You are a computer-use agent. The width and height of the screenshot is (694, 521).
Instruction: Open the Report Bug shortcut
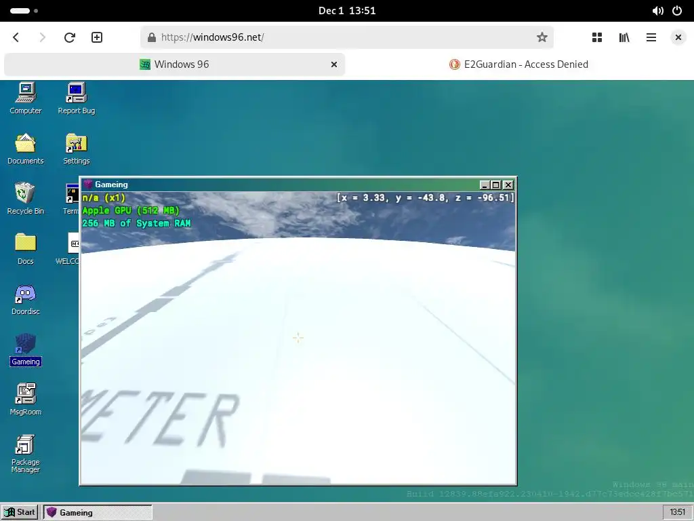76,98
